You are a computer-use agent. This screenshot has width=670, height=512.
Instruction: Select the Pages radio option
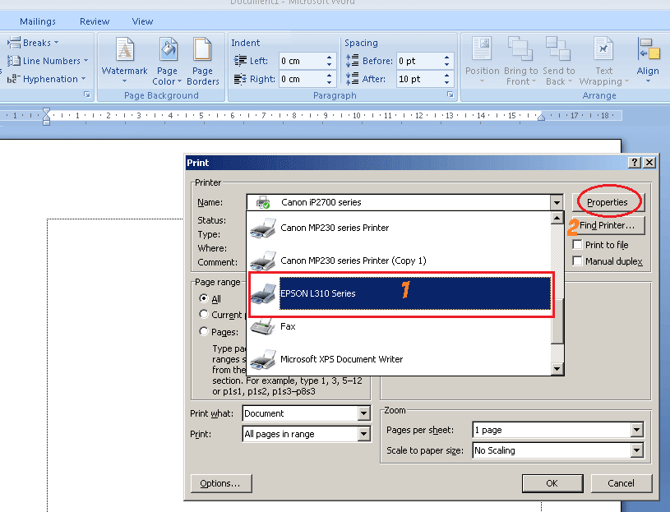[204, 331]
